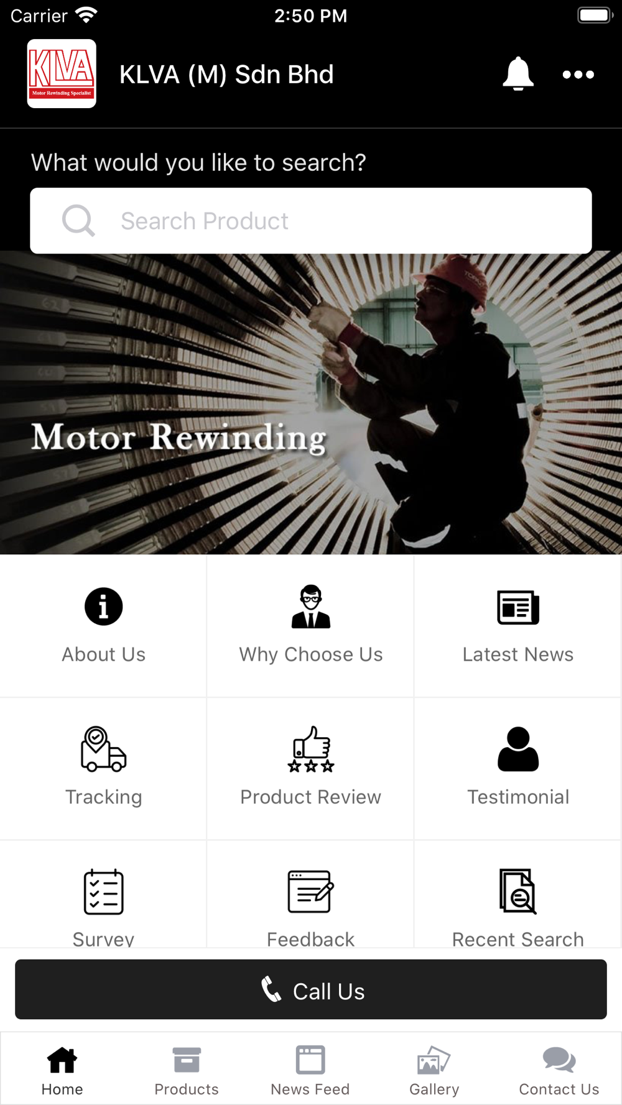Switch to the Products tab

pos(187,1070)
